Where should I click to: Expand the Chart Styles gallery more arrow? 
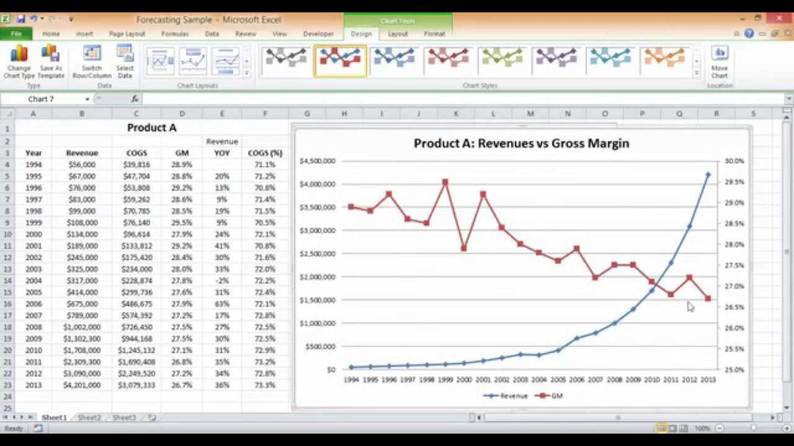tap(697, 74)
